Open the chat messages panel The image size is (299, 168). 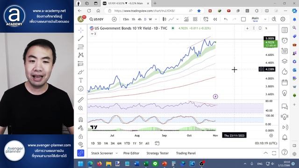pos(285,106)
